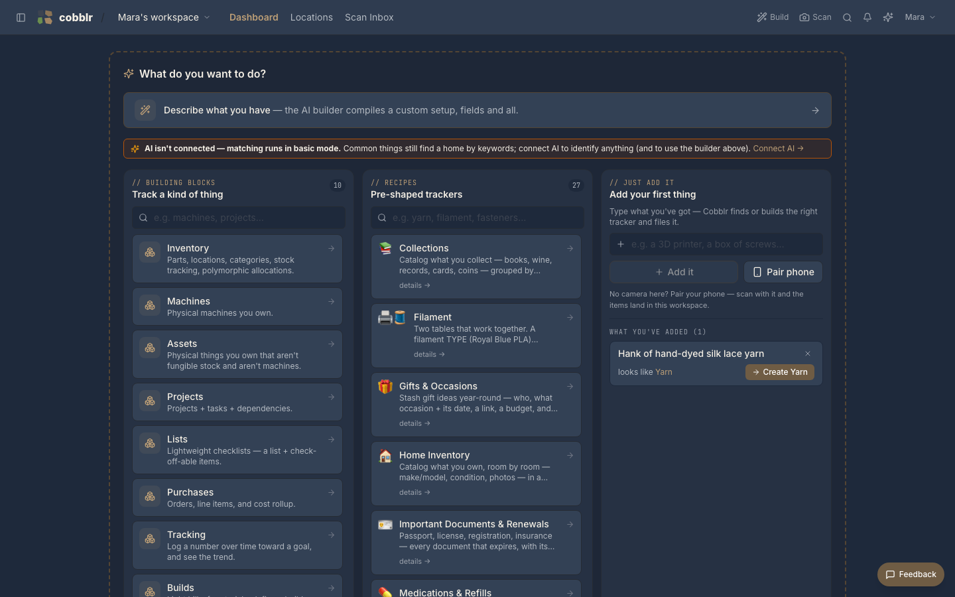The height and width of the screenshot is (597, 955).
Task: Click arrow on Projects card
Action: 332,397
